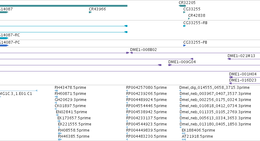Click the RP004538942.5prime EST label
The width and height of the screenshot is (260, 141).
pyautogui.click(x=146, y=112)
